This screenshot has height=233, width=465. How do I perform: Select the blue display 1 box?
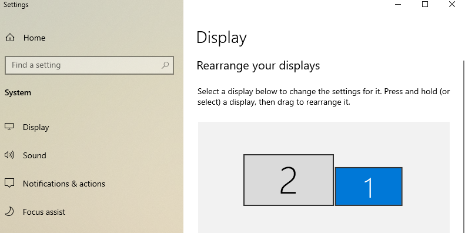tap(369, 187)
